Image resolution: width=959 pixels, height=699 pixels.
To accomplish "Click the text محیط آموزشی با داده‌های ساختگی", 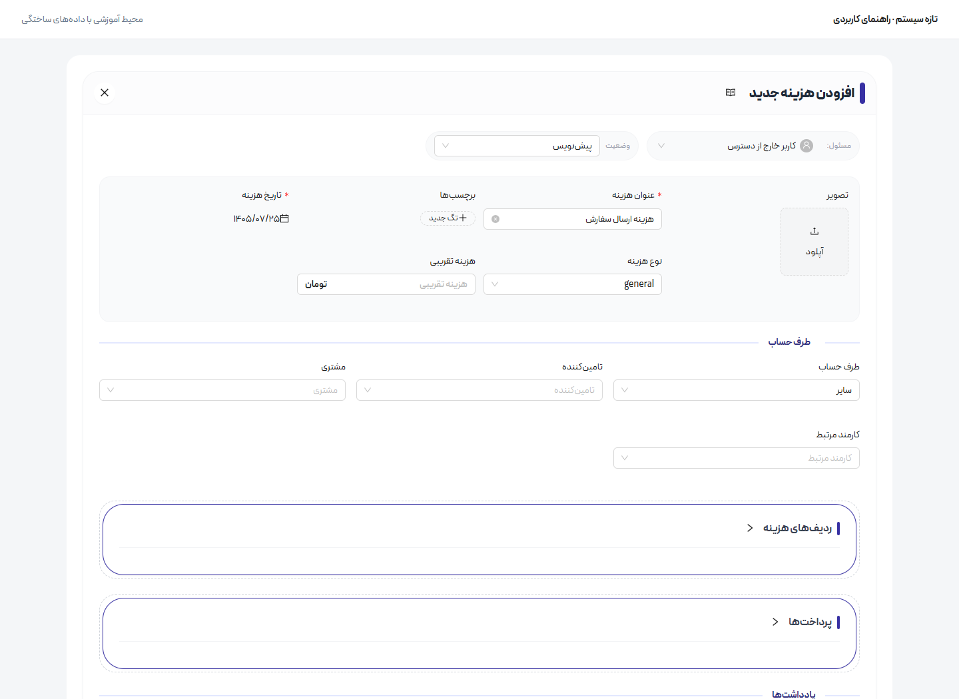I will pos(82,19).
